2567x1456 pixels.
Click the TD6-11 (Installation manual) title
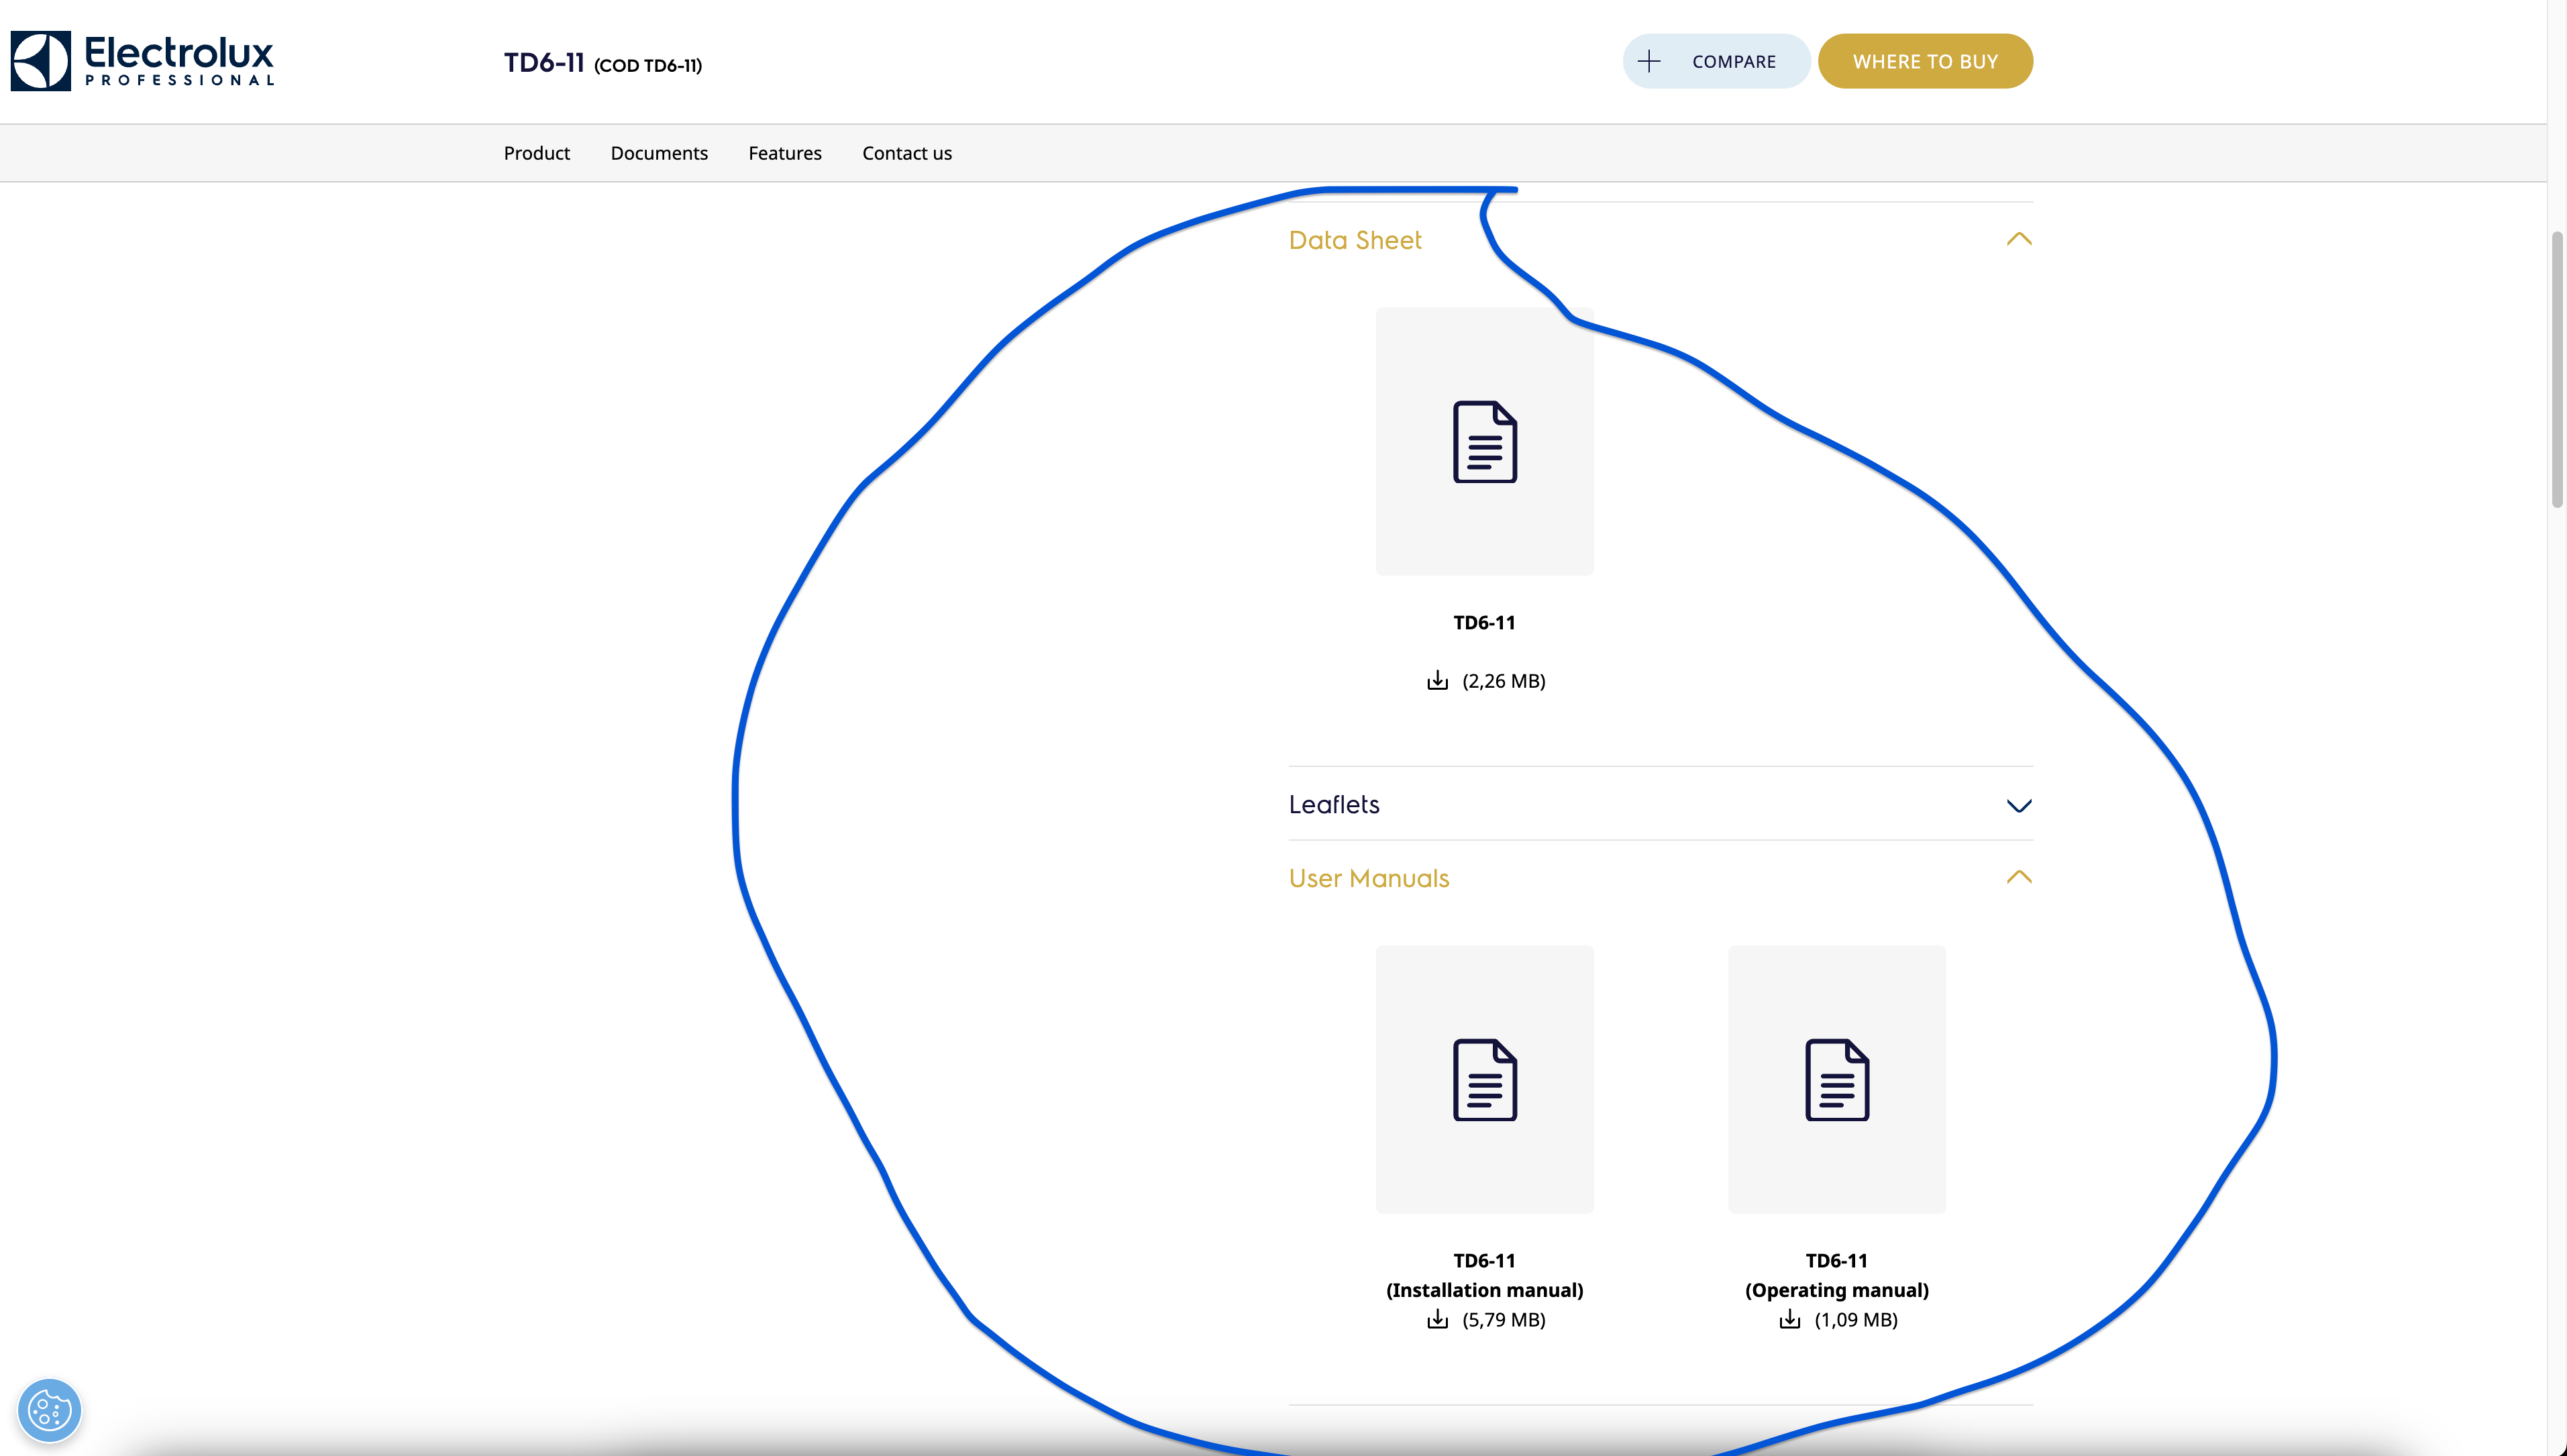(x=1484, y=1275)
